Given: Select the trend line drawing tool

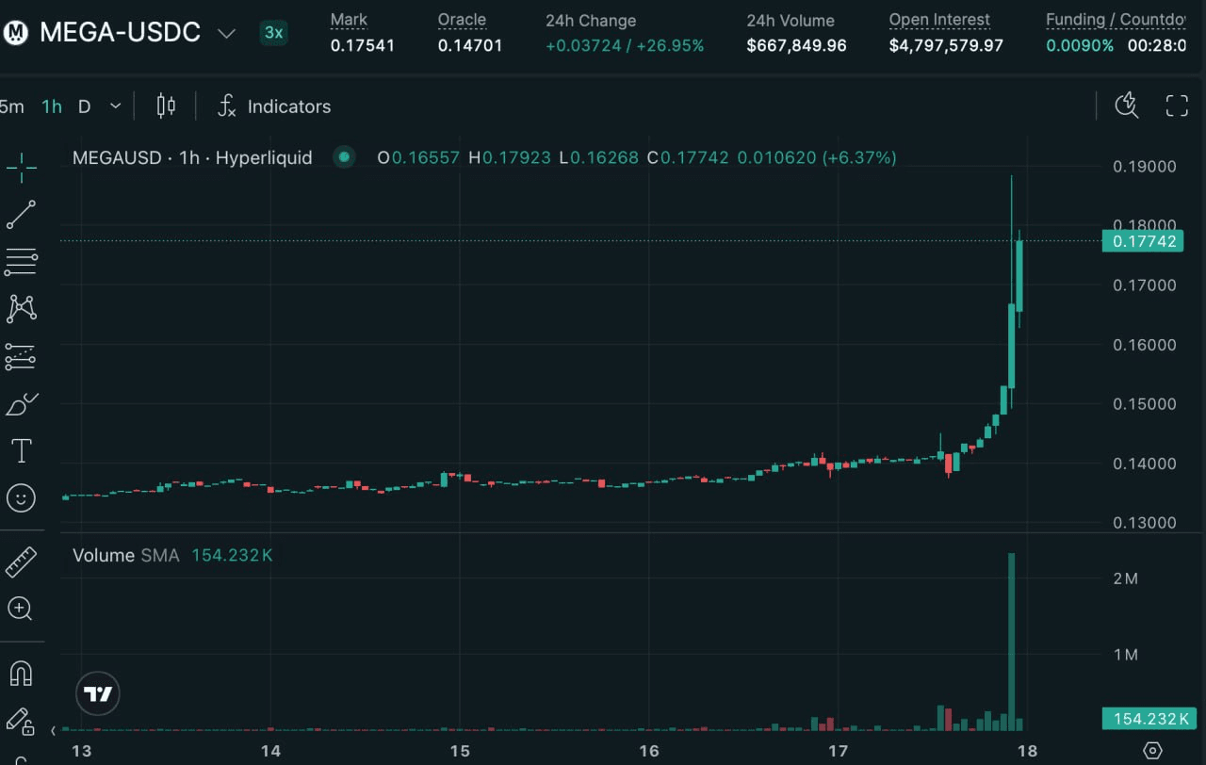Looking at the screenshot, I should (21, 215).
